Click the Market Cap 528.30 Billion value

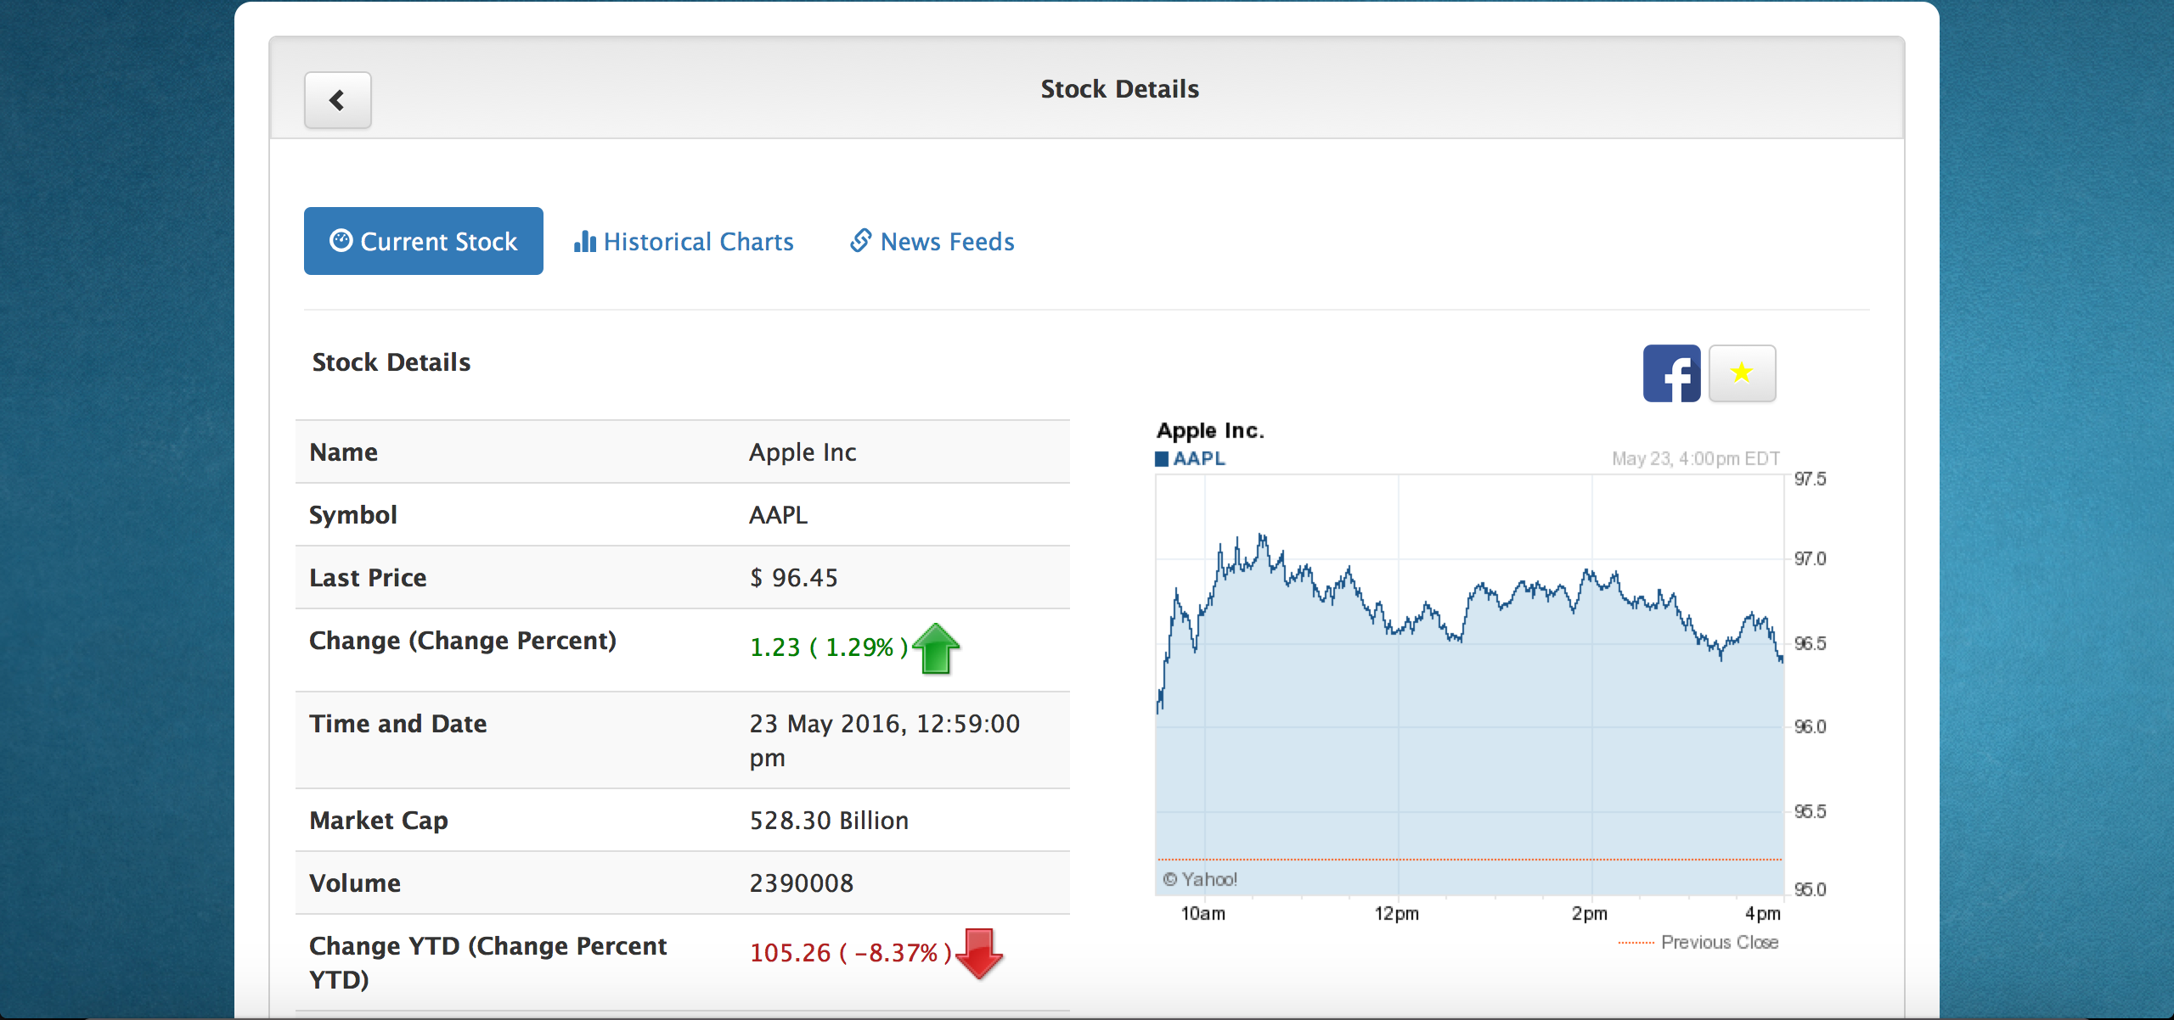[829, 821]
